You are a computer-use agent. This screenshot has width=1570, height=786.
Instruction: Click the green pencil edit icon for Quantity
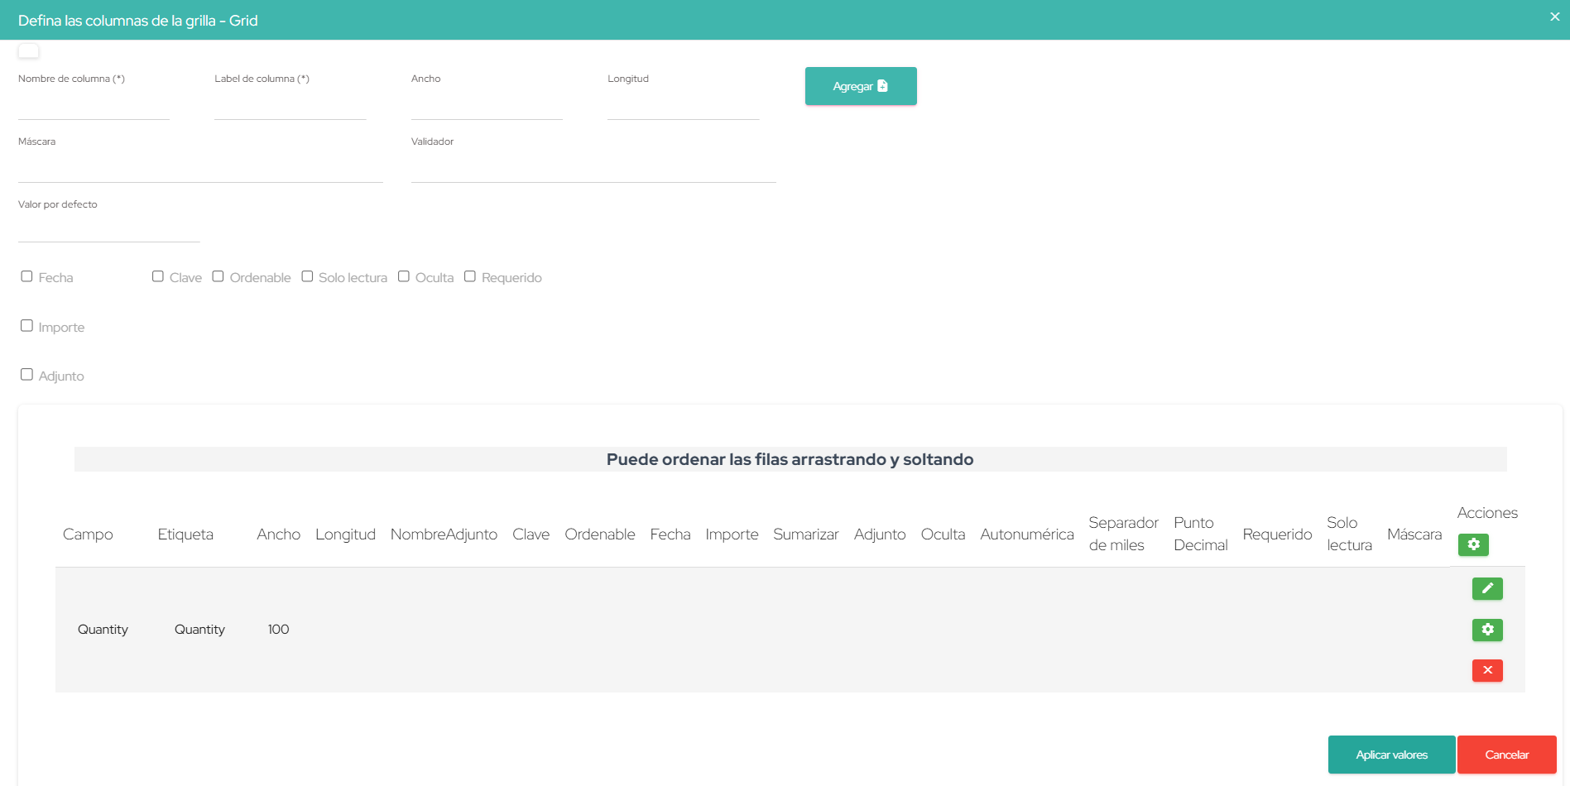pyautogui.click(x=1486, y=588)
